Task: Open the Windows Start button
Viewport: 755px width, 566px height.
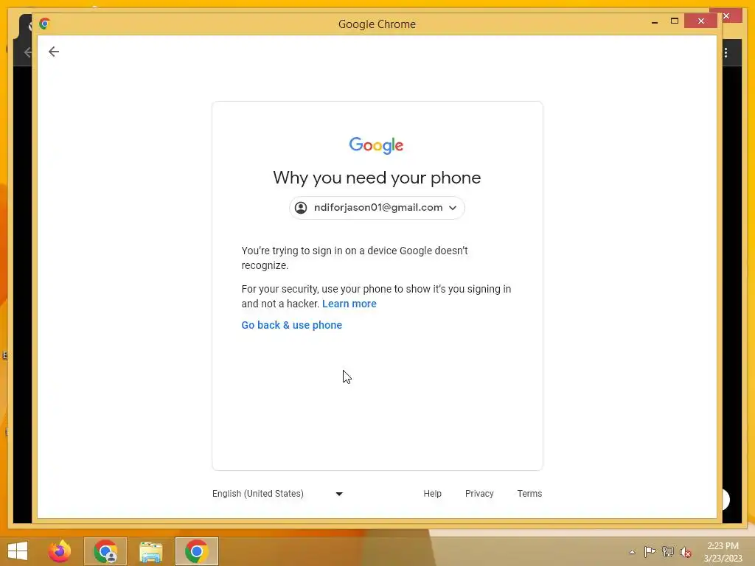Action: point(18,551)
